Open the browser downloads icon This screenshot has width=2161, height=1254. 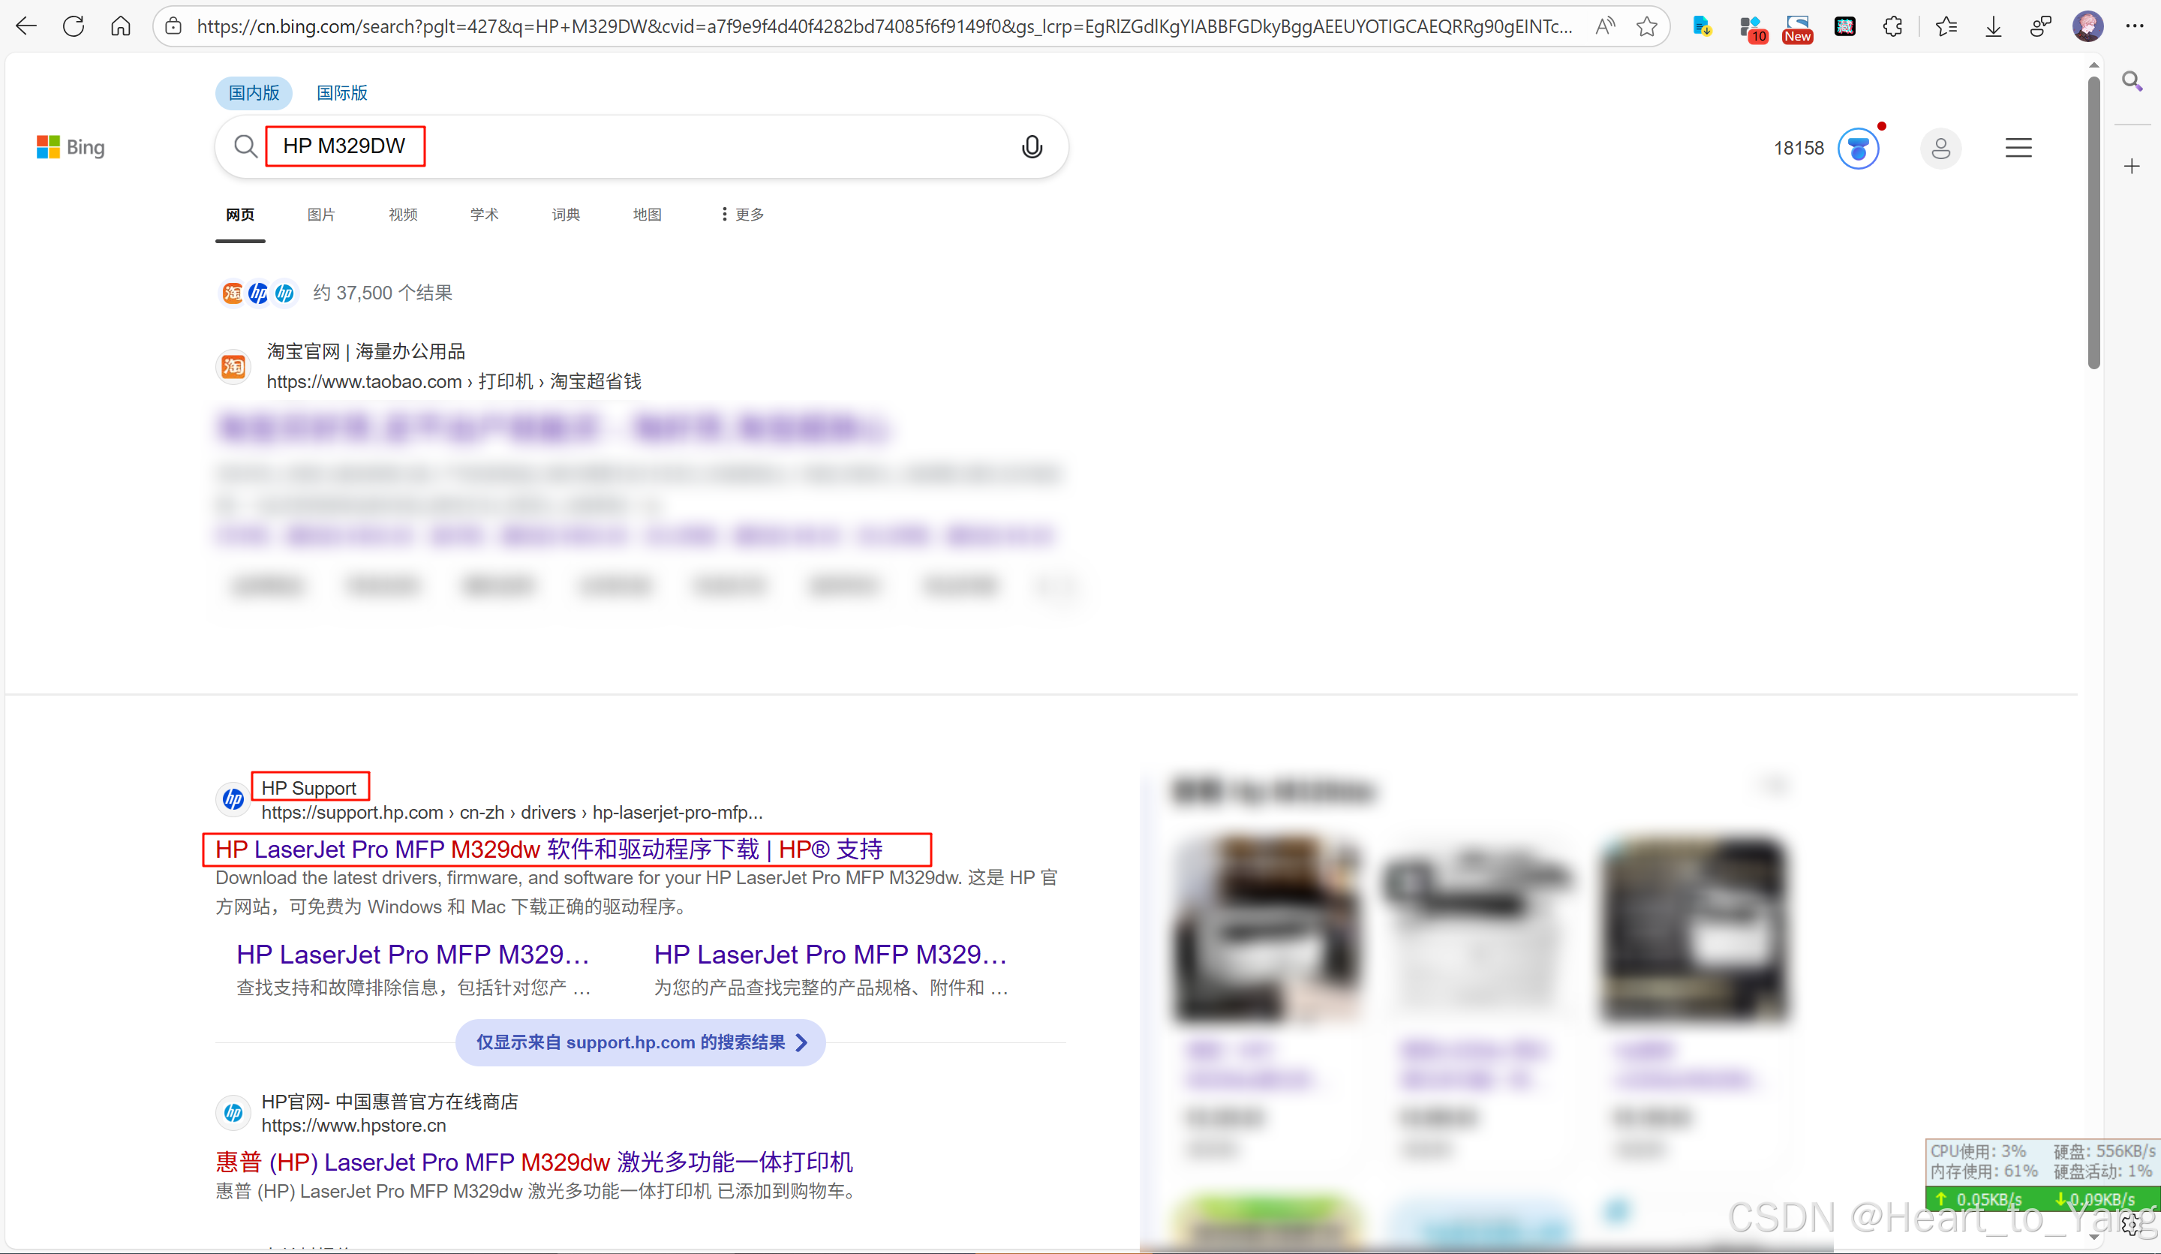click(1993, 26)
